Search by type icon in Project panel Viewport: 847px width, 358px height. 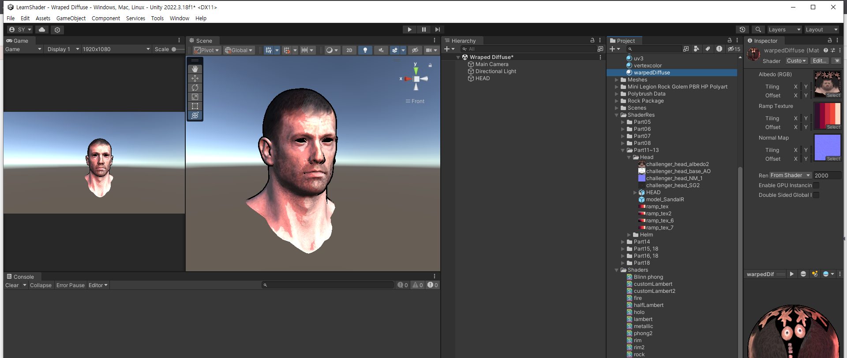[x=697, y=49]
